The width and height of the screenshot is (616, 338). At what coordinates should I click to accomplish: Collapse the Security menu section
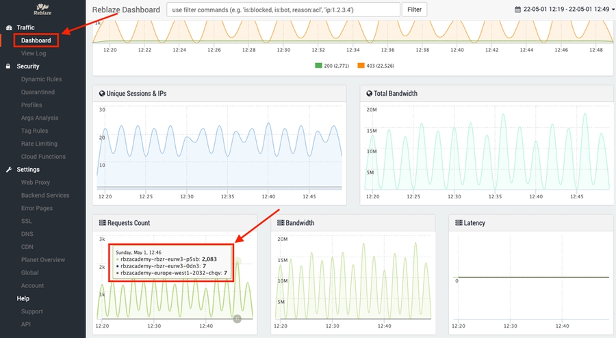tap(28, 66)
